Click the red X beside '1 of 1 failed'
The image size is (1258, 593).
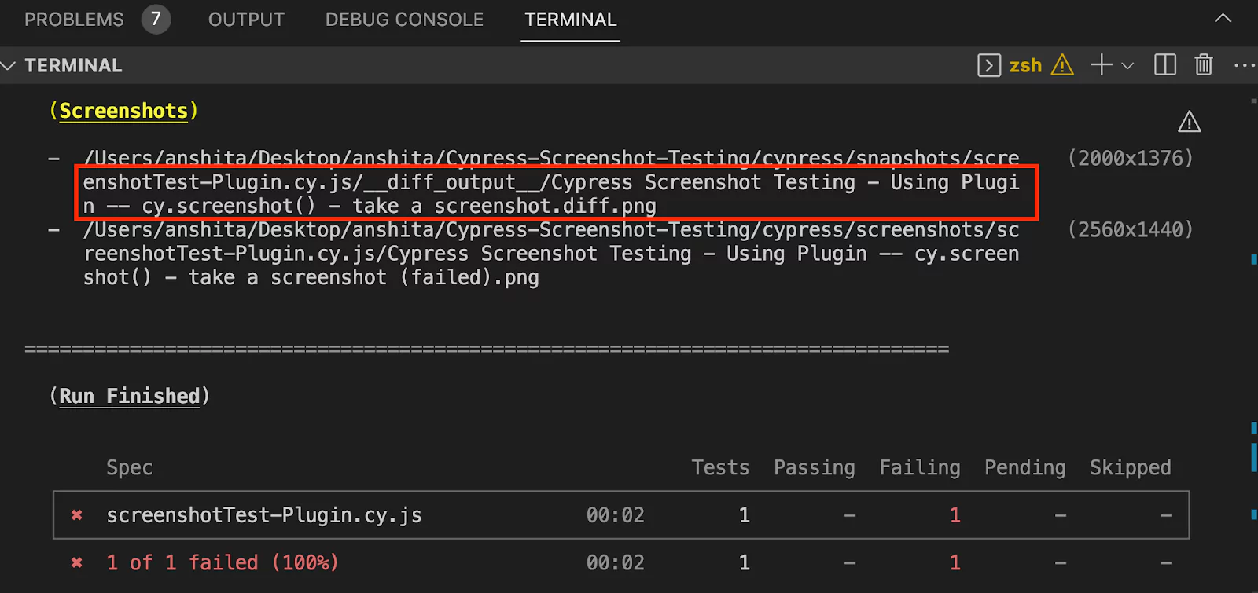77,562
